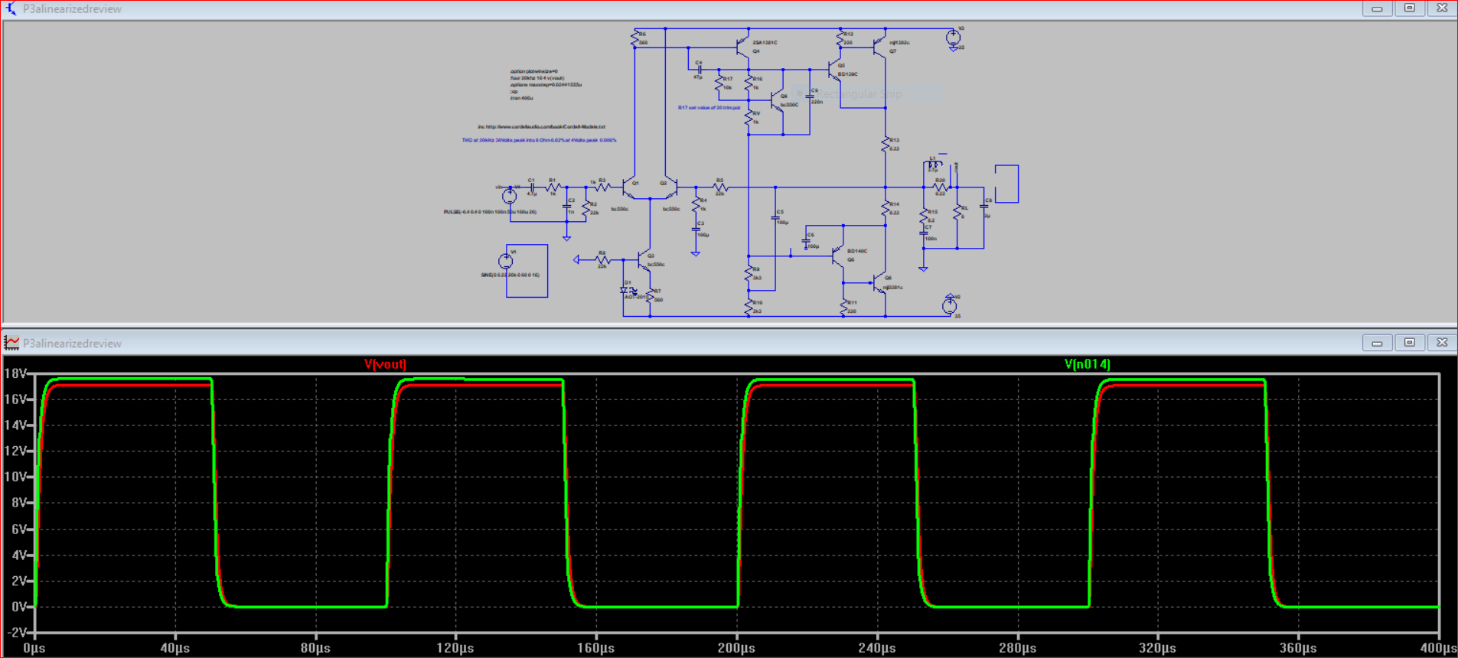
Task: Minimize the waveform plot window
Action: tap(1376, 343)
